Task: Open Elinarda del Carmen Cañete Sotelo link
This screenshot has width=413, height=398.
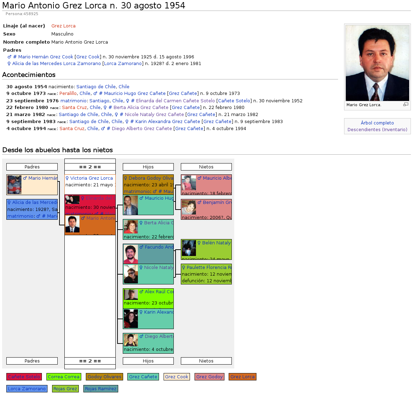Action: [175, 101]
